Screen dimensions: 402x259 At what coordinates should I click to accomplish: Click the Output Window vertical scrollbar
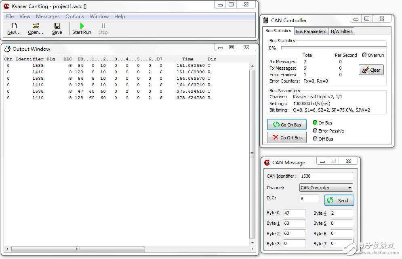pos(253,153)
